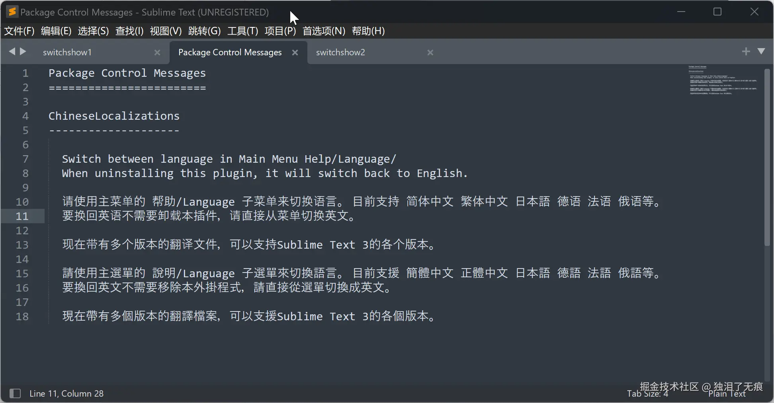Toggle the side bar switch panel icon
The width and height of the screenshot is (774, 403).
click(15, 393)
